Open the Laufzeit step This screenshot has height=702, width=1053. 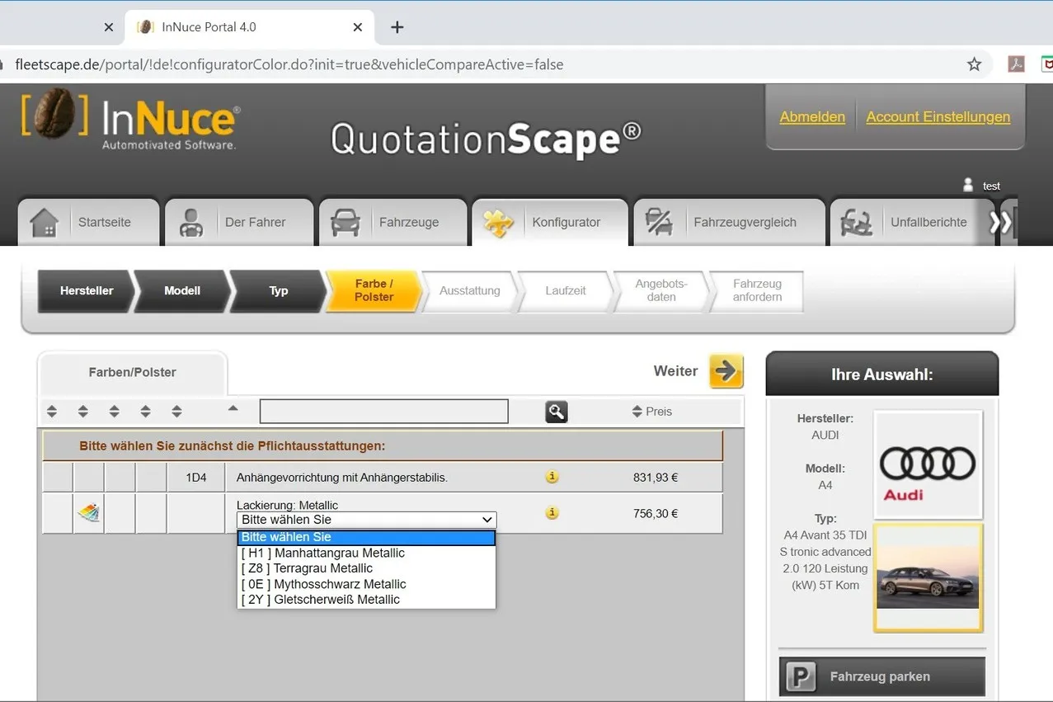point(566,291)
